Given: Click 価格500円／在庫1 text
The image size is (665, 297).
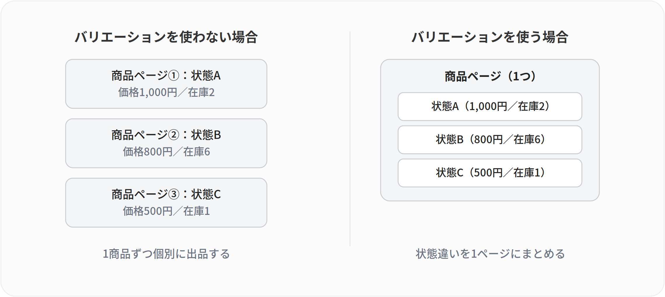Looking at the screenshot, I should 166,211.
